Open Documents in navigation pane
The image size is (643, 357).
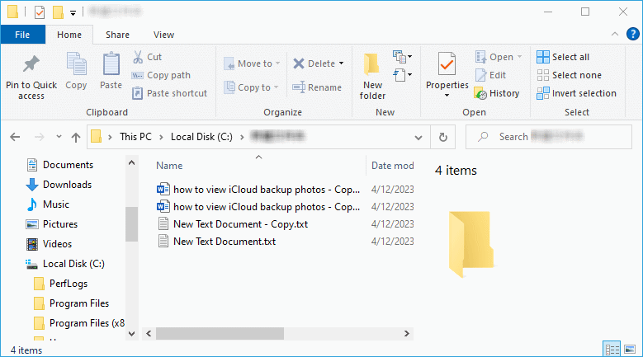pyautogui.click(x=60, y=165)
